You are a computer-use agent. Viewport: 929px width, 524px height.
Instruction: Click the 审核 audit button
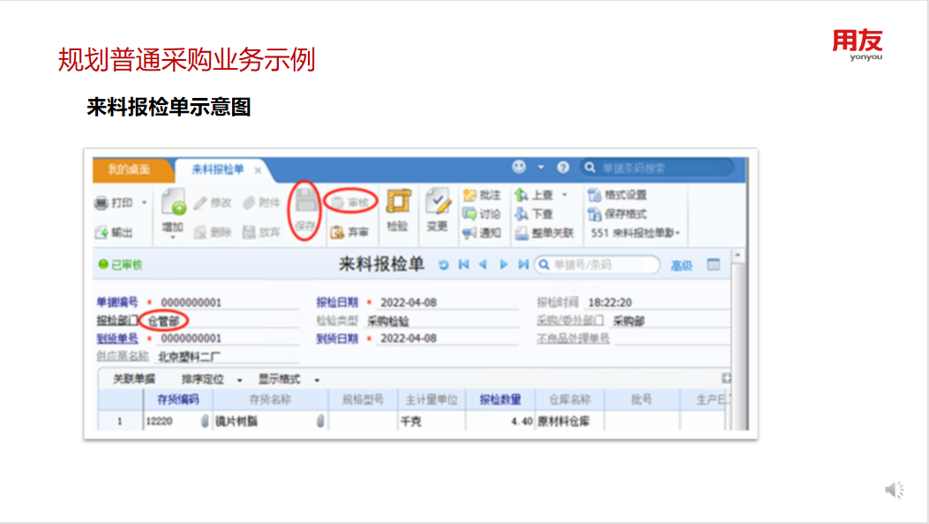point(351,203)
